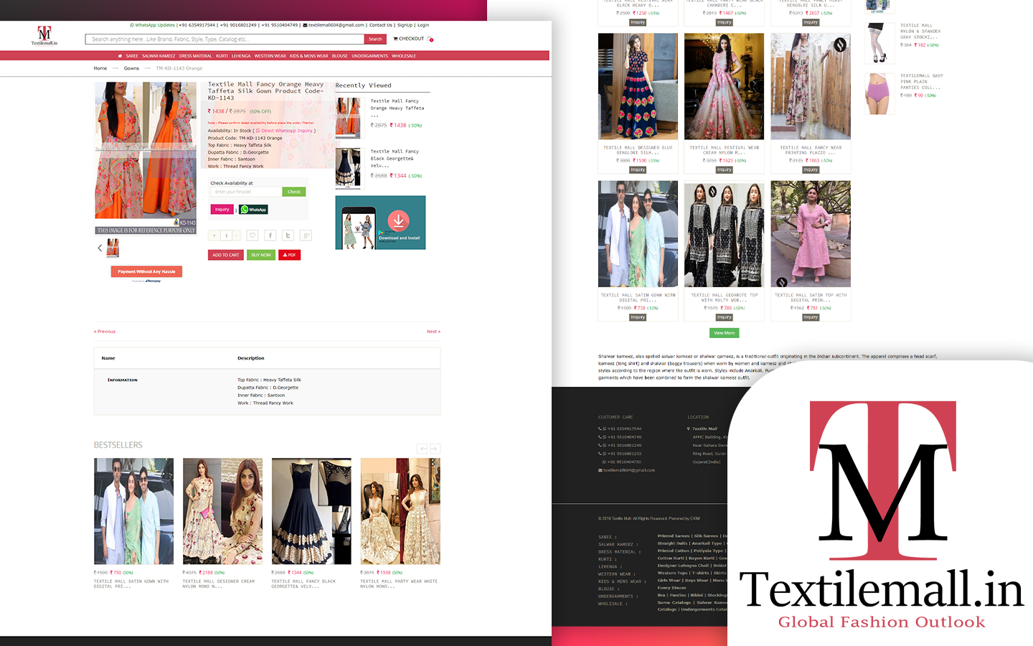Open Designer Blue Bengalori Silk product image
1033x646 pixels.
(x=638, y=86)
